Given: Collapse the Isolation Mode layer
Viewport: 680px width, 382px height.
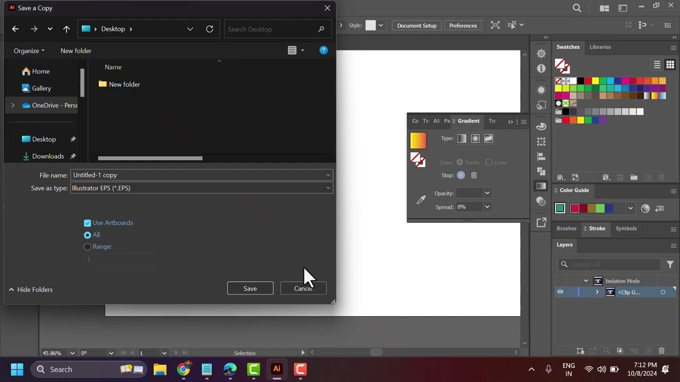Looking at the screenshot, I should [586, 281].
